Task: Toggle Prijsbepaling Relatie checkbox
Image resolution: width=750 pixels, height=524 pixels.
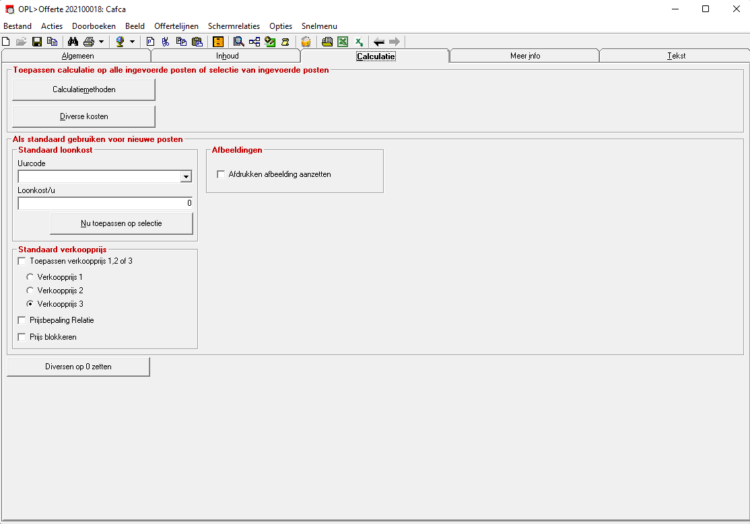Action: point(22,320)
